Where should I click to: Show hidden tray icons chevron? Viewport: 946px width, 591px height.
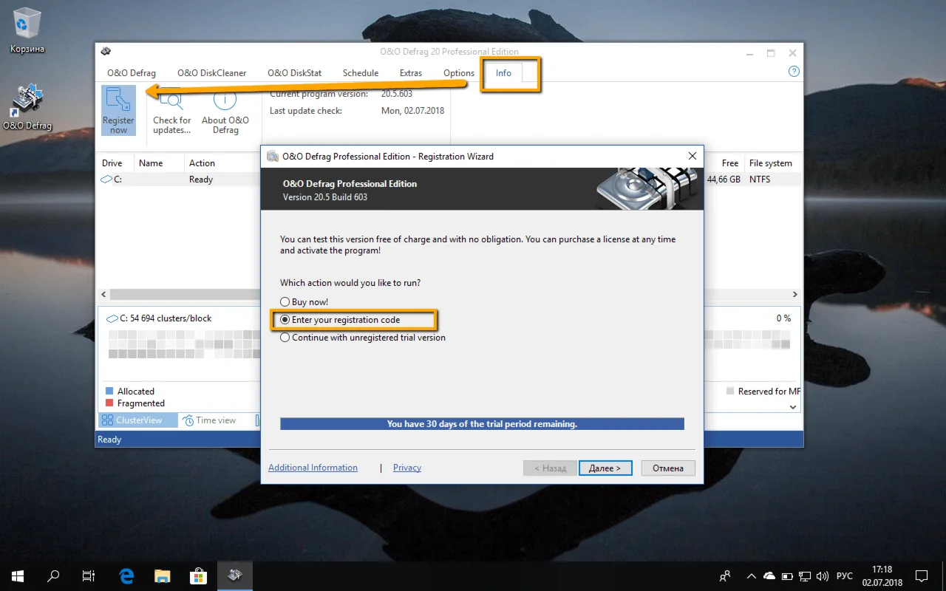752,575
